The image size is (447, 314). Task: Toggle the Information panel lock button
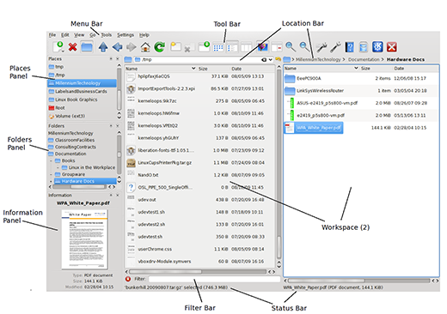(x=111, y=195)
